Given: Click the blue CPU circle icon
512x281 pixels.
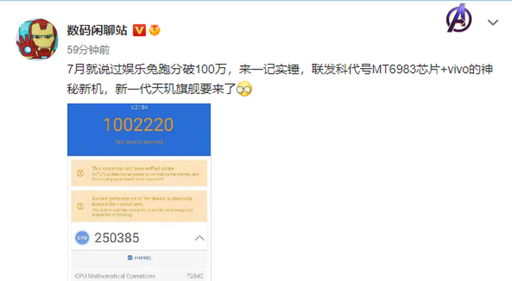Looking at the screenshot, I should click(82, 238).
